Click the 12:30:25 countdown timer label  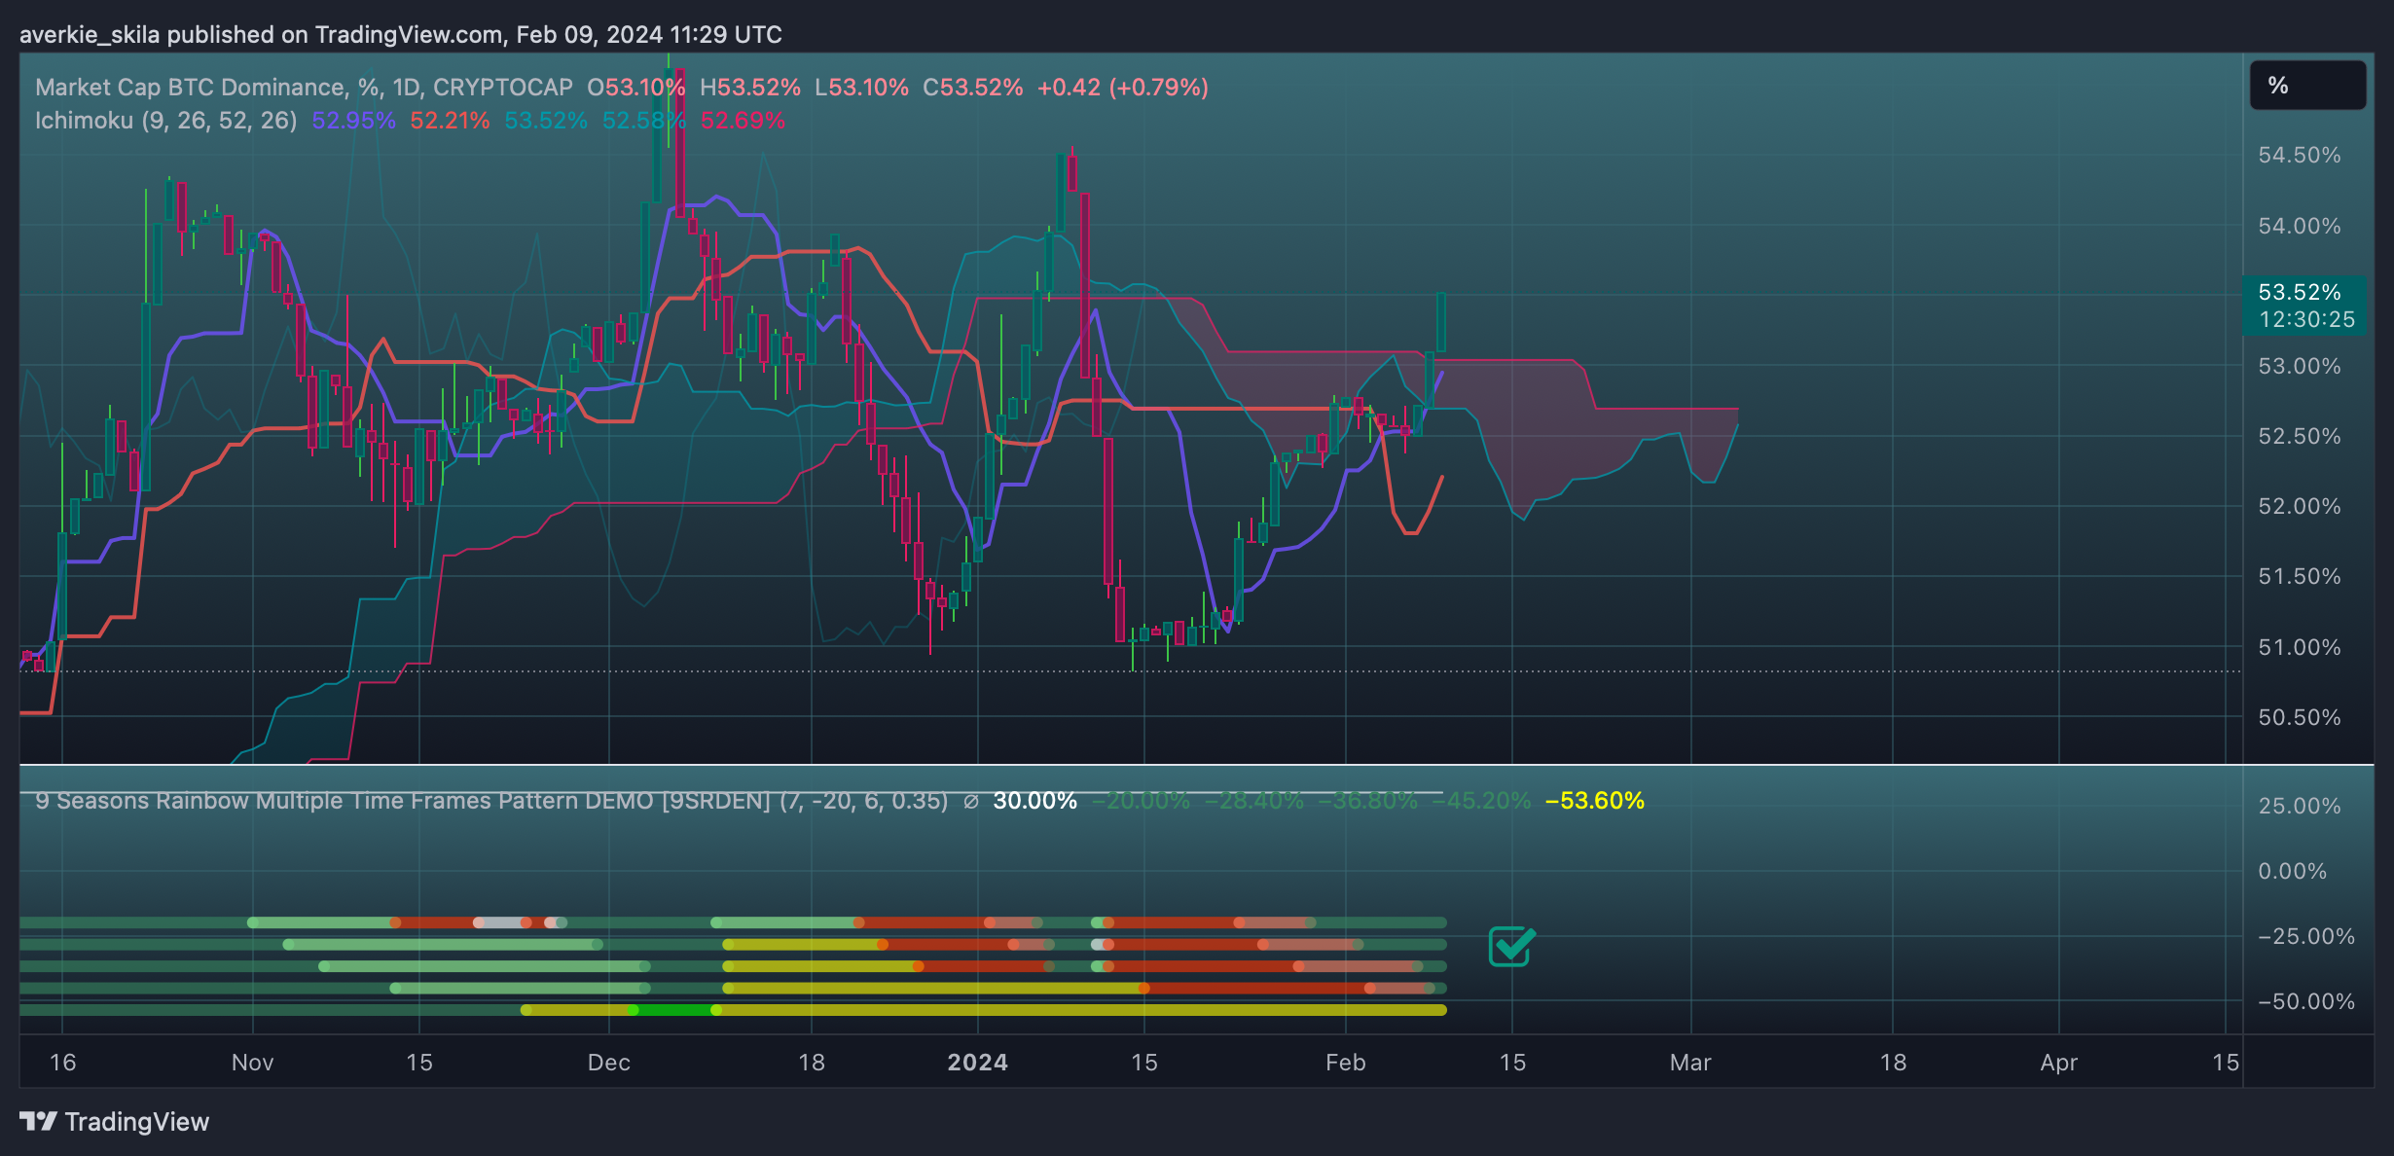point(2306,319)
